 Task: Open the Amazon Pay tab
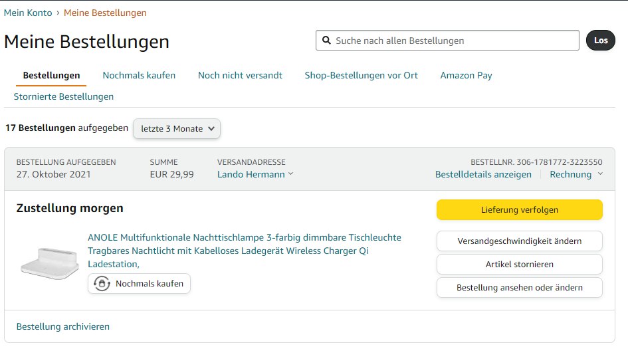coord(466,75)
